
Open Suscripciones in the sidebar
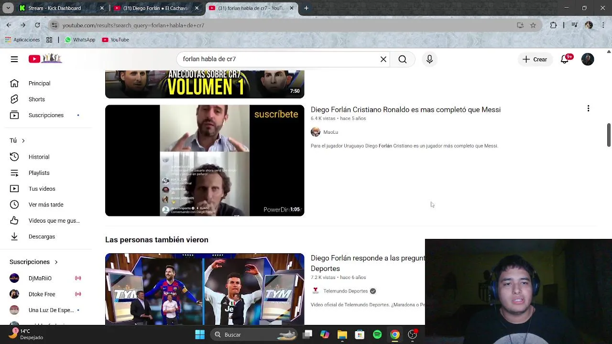pyautogui.click(x=46, y=115)
